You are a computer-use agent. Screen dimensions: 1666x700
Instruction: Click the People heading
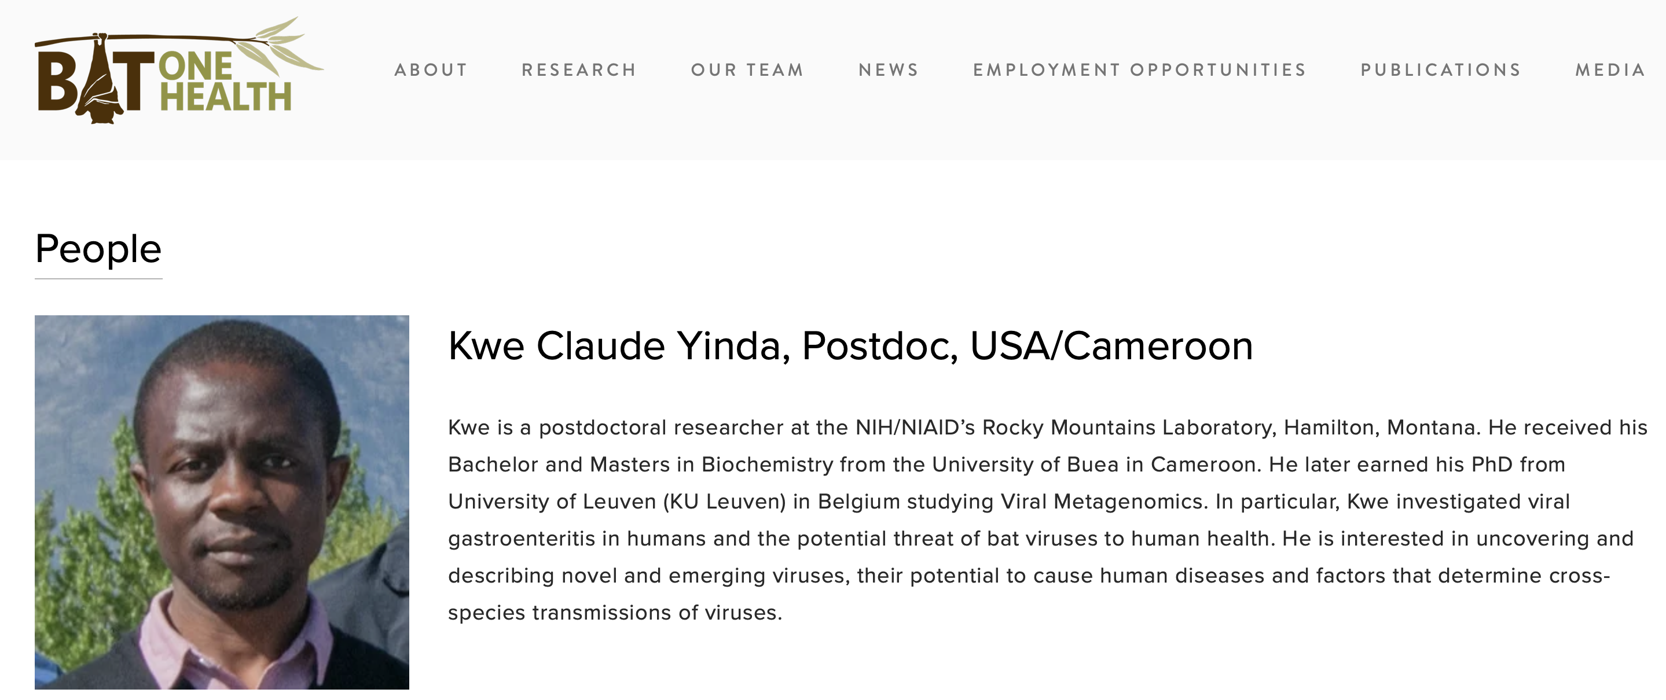[x=98, y=249]
